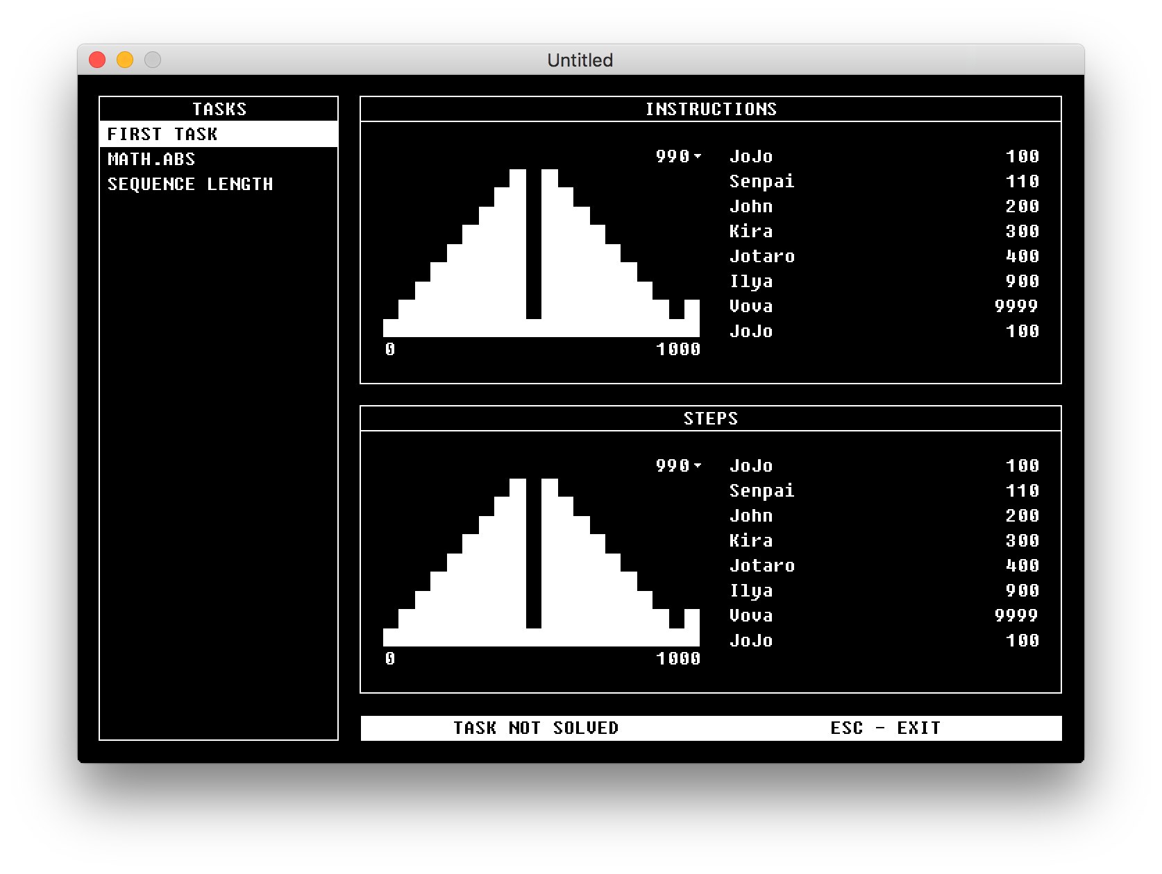Screen dimensions: 1162x874
Task: Click Jotaro in the INSTRUCTIONS leaderboard
Action: coord(761,256)
